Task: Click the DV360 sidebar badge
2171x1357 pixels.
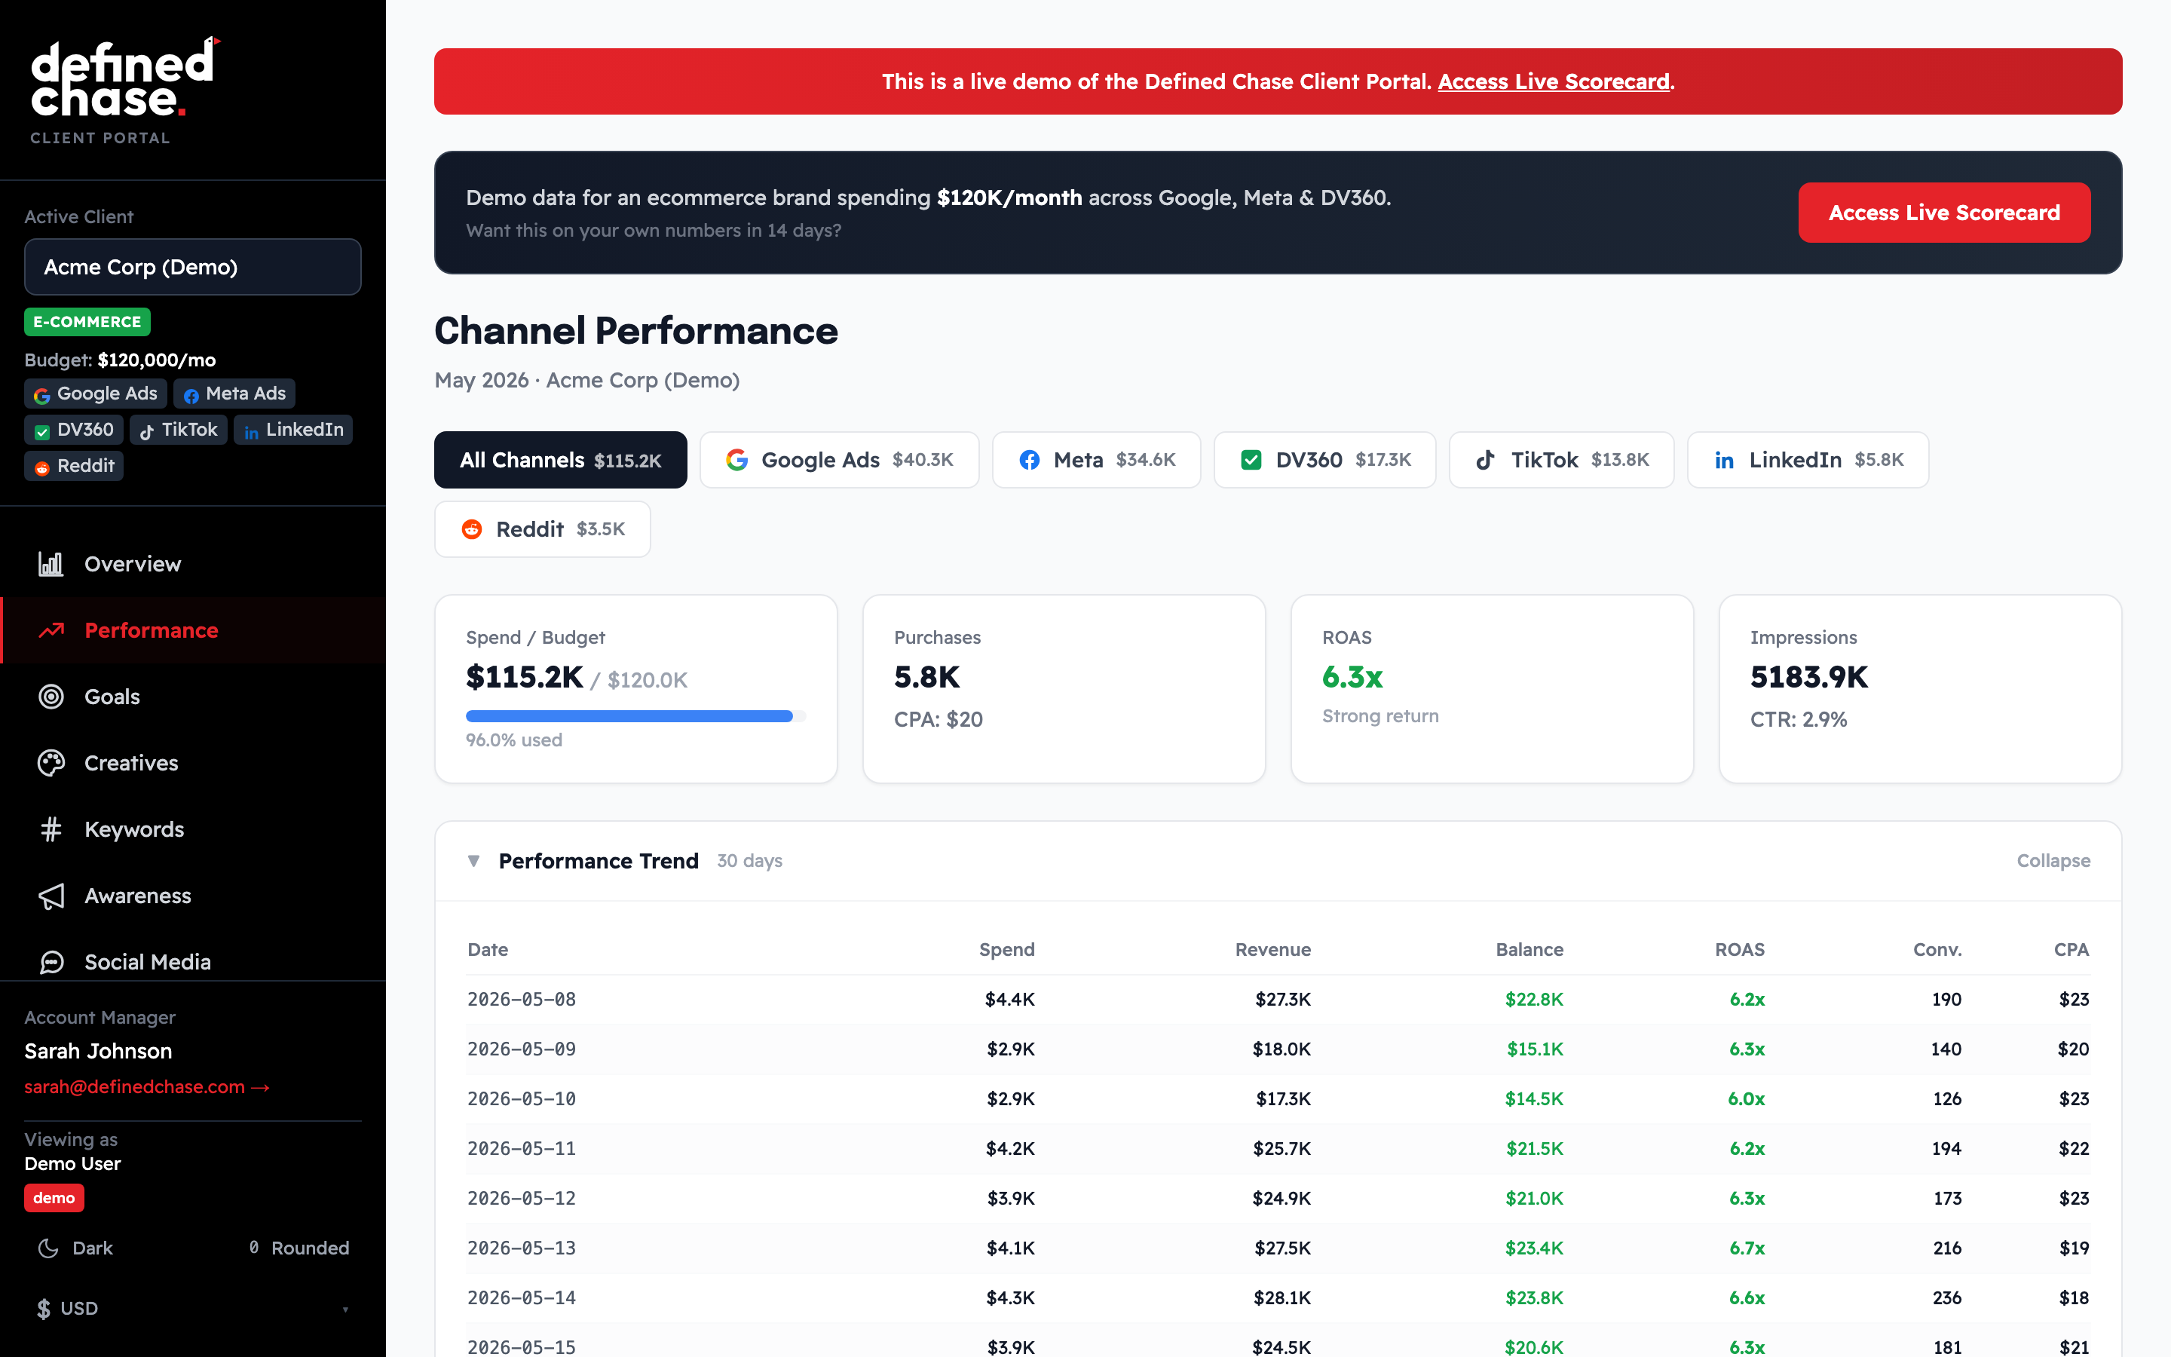Action: point(74,429)
